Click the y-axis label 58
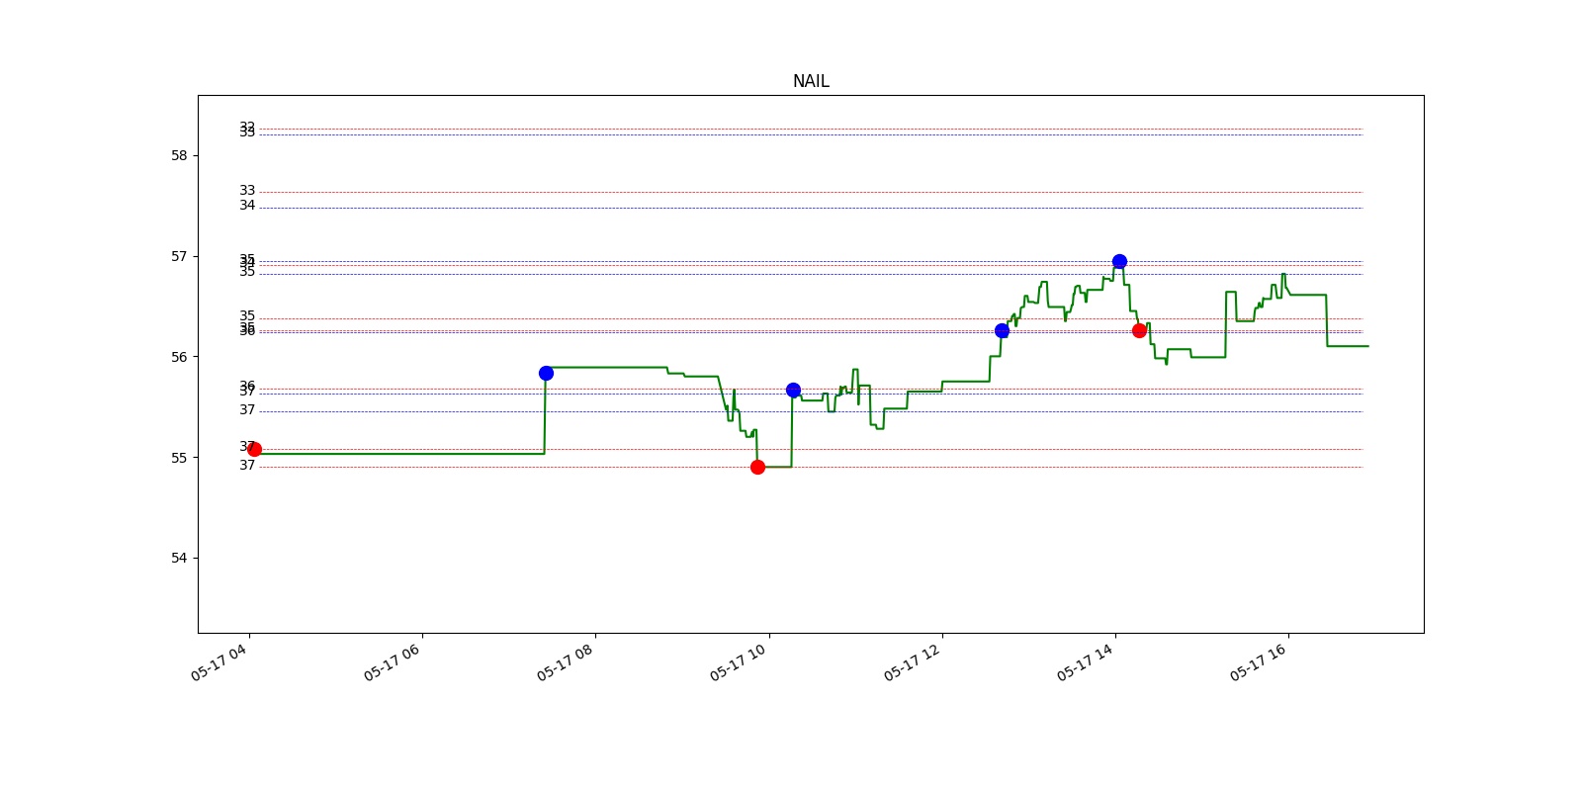 [x=179, y=155]
